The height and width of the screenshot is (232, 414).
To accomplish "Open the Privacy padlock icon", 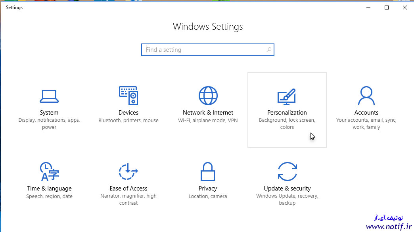I will tap(208, 172).
